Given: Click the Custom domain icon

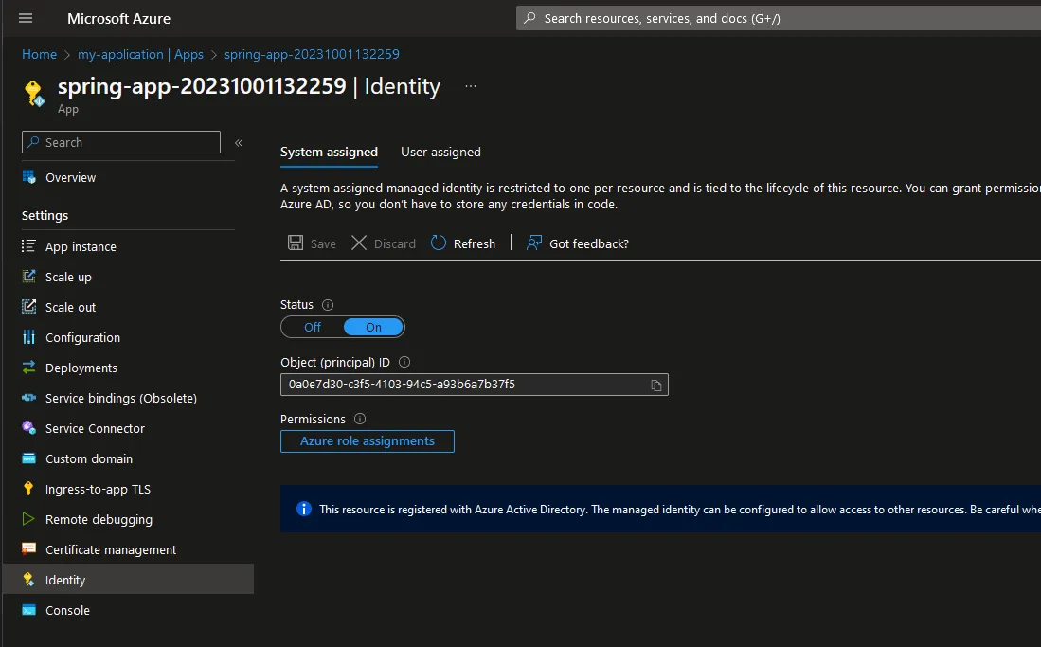Looking at the screenshot, I should coord(28,458).
